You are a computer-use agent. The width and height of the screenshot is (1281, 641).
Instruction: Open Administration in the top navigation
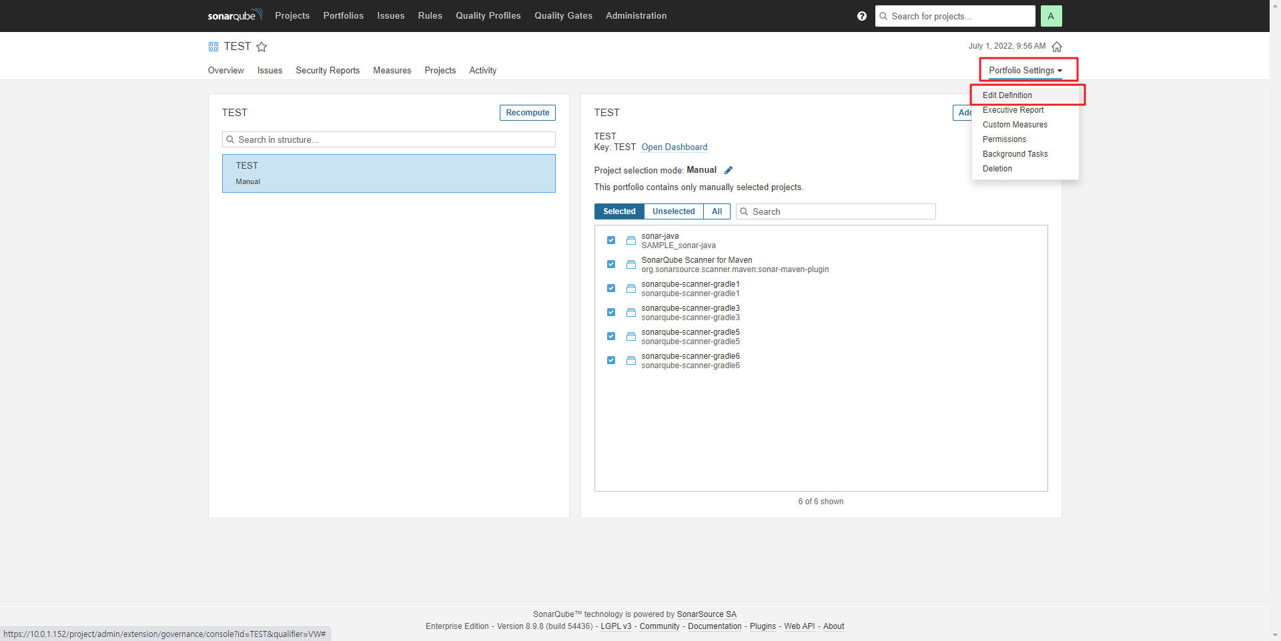636,16
